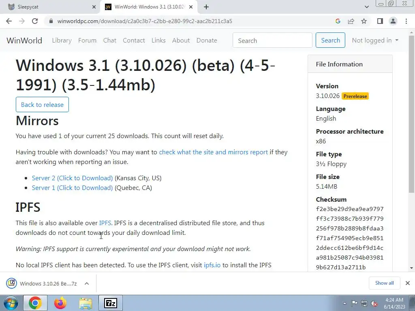This screenshot has width=415, height=311.
Task: Open the Chrome profile avatar menu
Action: pyautogui.click(x=393, y=21)
